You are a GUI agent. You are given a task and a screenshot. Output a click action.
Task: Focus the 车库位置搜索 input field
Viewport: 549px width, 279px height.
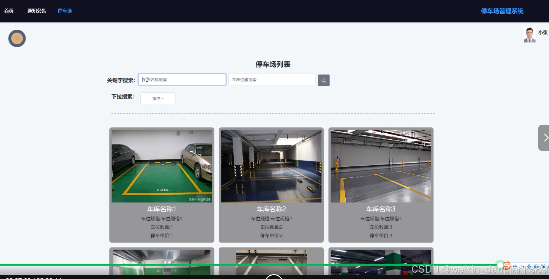click(x=272, y=80)
